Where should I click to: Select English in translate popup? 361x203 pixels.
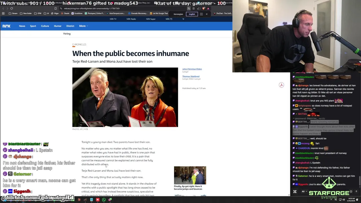192,14
